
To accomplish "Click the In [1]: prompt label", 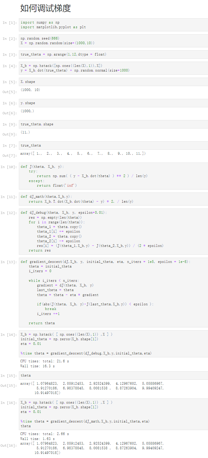I will point(10,23).
